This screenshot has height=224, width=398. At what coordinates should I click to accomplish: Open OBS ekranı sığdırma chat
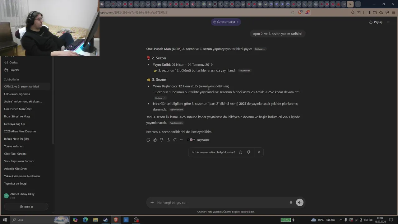26,94
